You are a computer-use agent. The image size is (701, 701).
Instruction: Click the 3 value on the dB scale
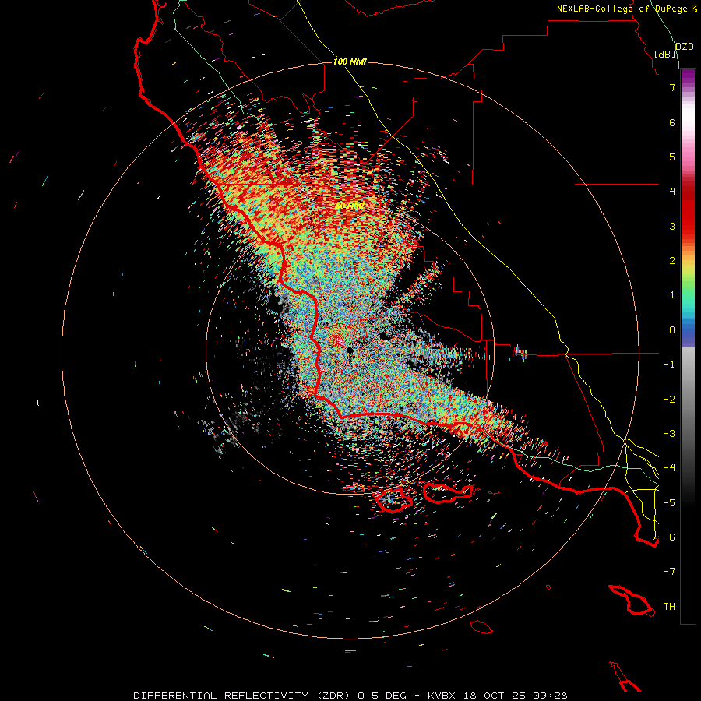[x=672, y=226]
